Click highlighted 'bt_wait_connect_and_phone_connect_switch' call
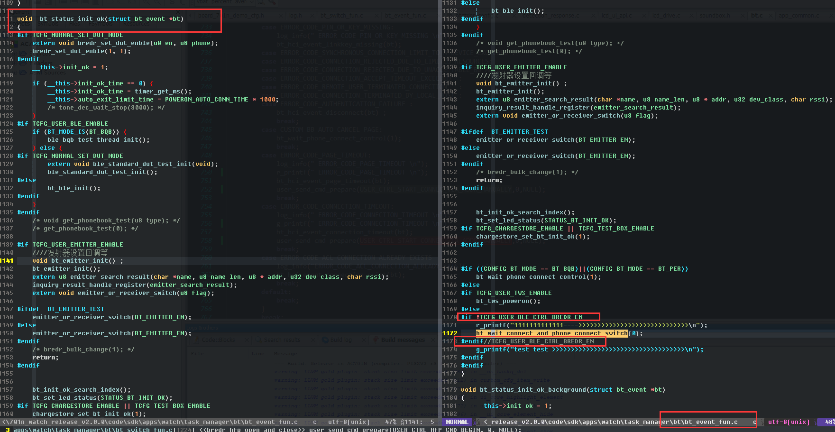The height and width of the screenshot is (432, 835). pyautogui.click(x=552, y=333)
